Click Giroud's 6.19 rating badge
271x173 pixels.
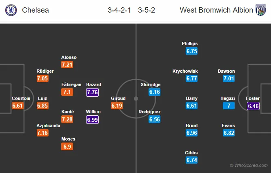click(117, 106)
